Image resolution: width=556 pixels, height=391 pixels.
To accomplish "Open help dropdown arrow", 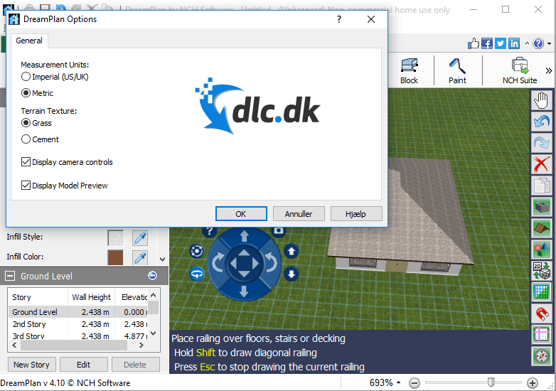I will tap(550, 43).
